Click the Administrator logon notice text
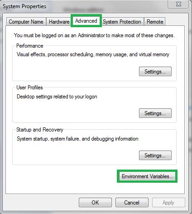 (94, 35)
